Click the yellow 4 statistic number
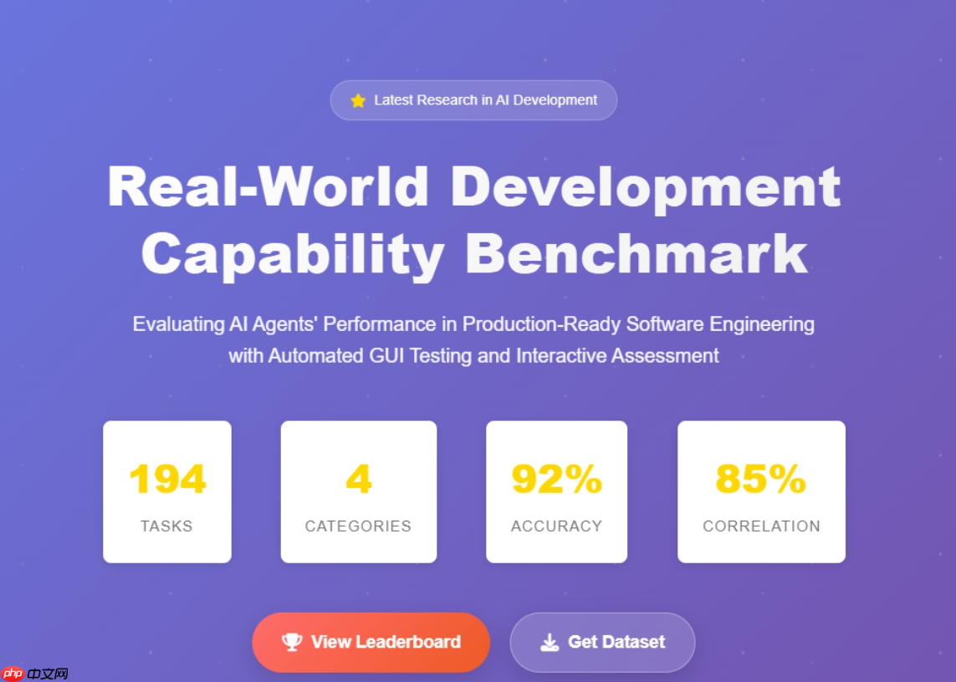The image size is (956, 682). point(358,478)
